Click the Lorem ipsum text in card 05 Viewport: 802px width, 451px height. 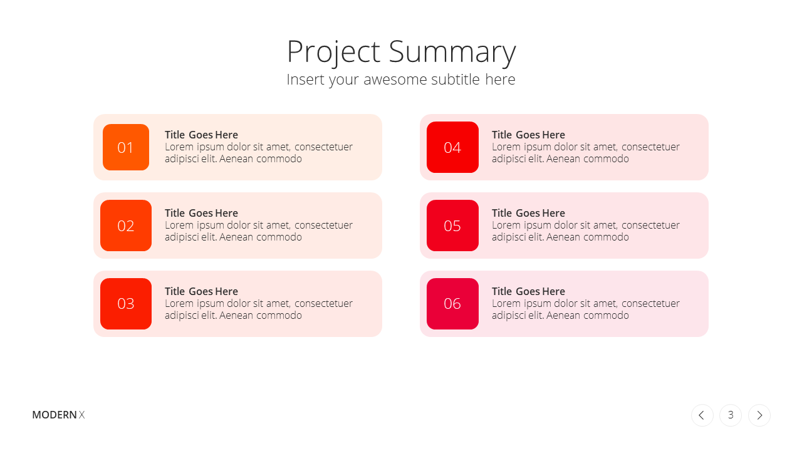[586, 231]
